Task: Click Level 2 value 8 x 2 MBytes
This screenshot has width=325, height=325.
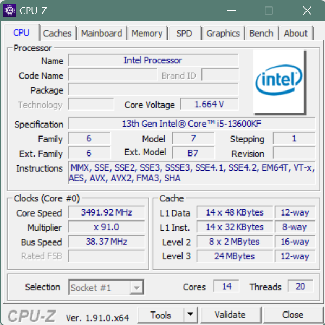Action: point(235,242)
